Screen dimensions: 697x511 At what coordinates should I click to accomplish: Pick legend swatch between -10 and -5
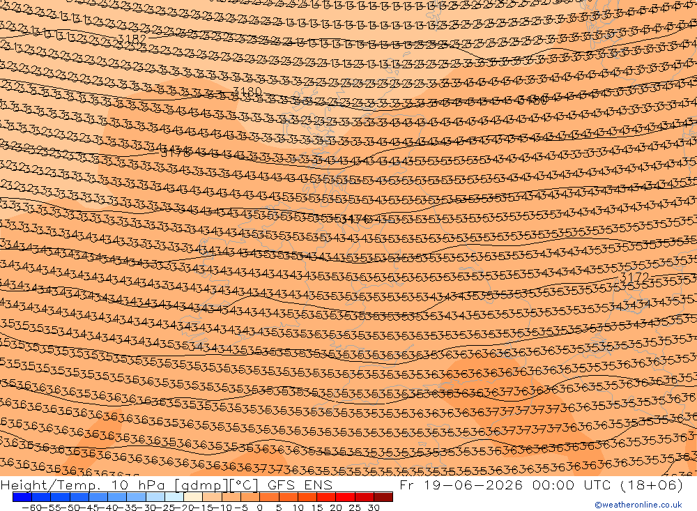coord(231,497)
